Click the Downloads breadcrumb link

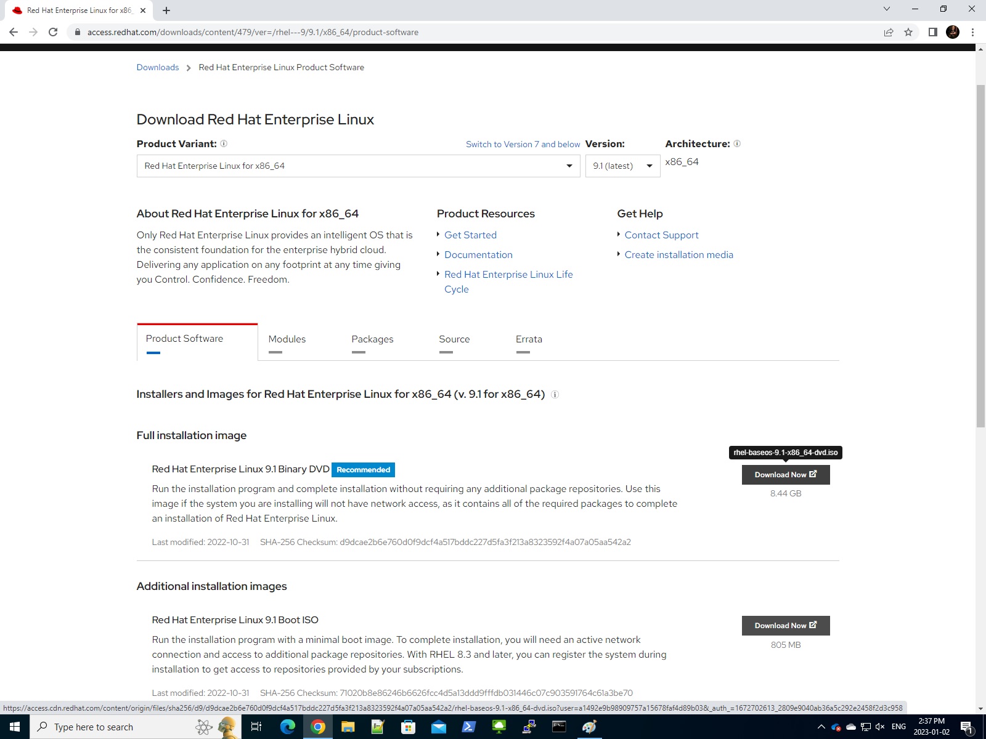tap(158, 67)
